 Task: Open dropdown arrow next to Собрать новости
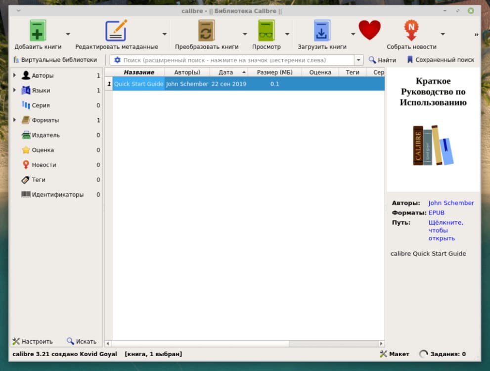click(x=443, y=34)
